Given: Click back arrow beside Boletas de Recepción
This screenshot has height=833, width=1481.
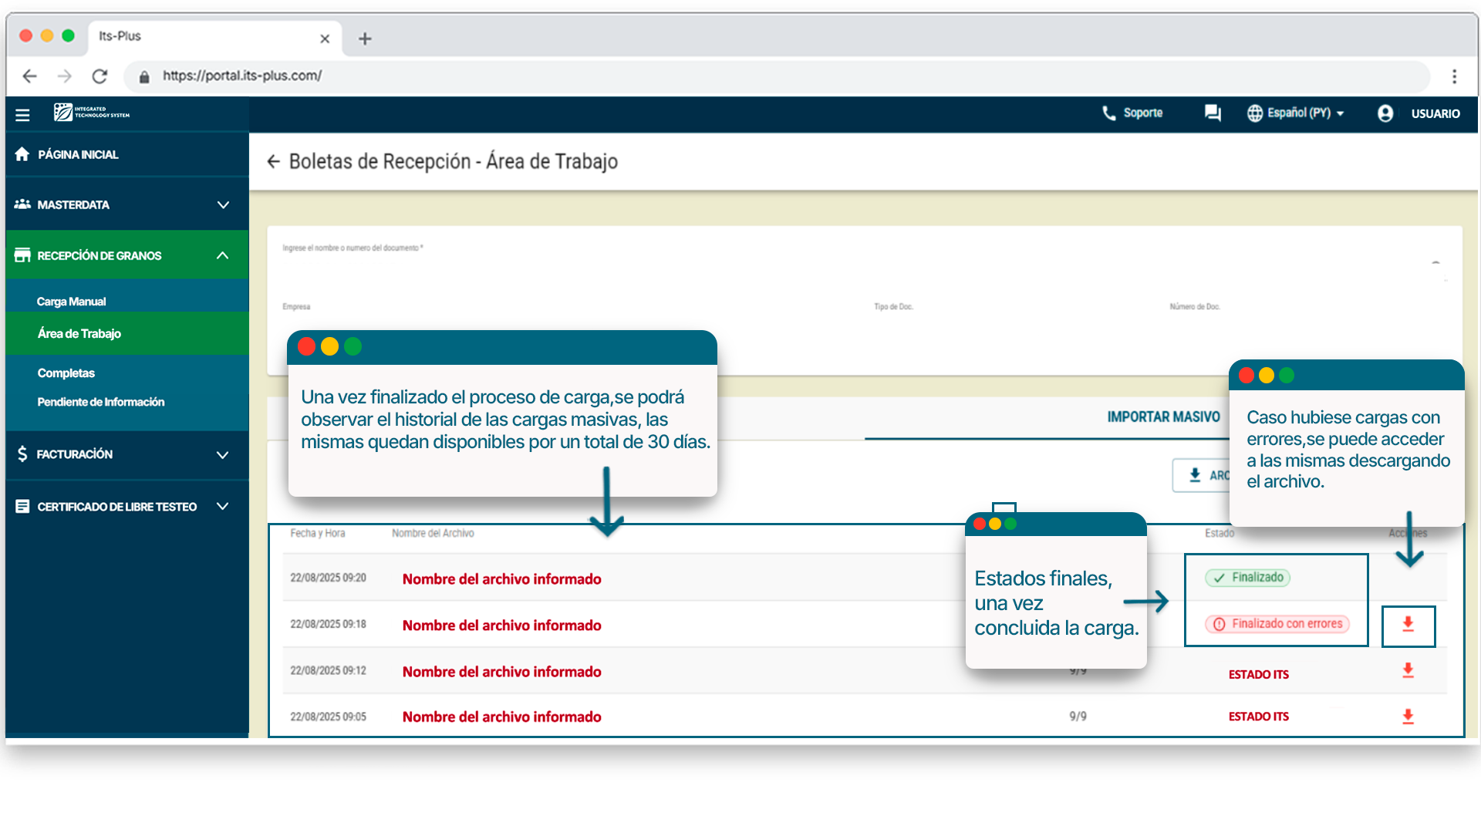Looking at the screenshot, I should tap(273, 161).
